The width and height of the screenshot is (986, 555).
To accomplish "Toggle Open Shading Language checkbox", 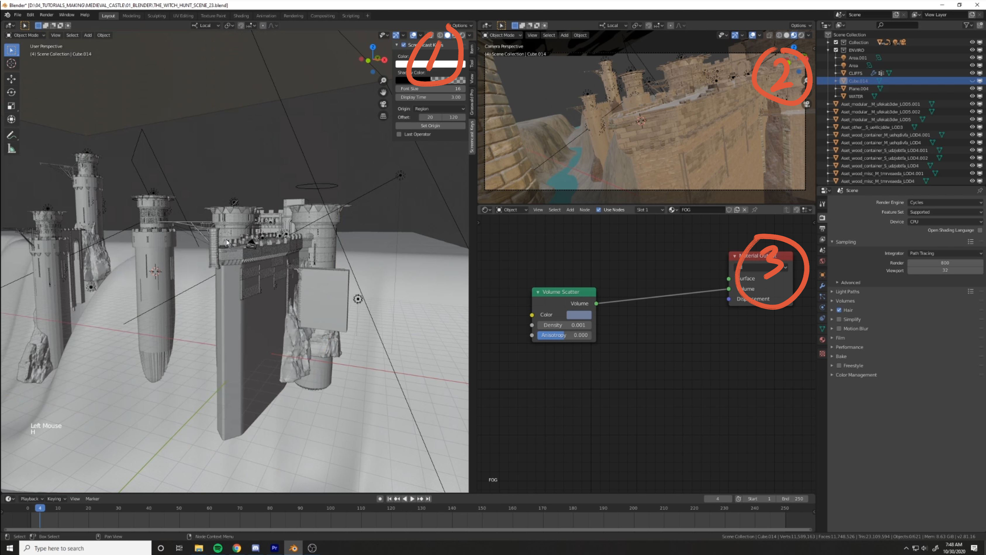I will (980, 230).
